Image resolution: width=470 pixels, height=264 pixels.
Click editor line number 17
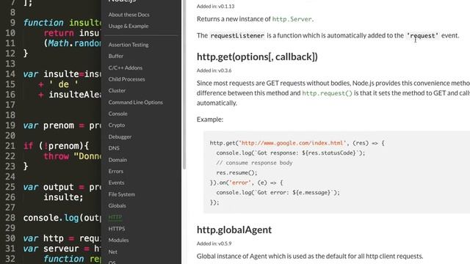pyautogui.click(x=10, y=105)
